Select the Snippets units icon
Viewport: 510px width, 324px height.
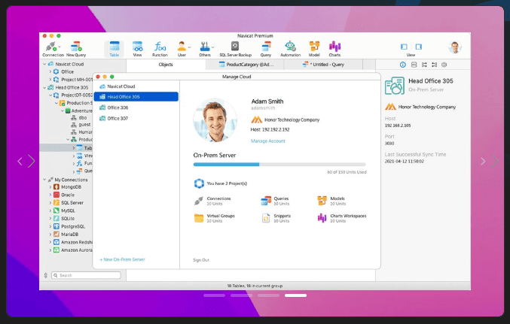pyautogui.click(x=266, y=218)
